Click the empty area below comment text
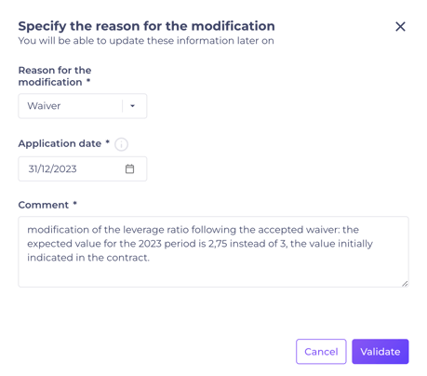The height and width of the screenshot is (376, 427). [x=213, y=275]
